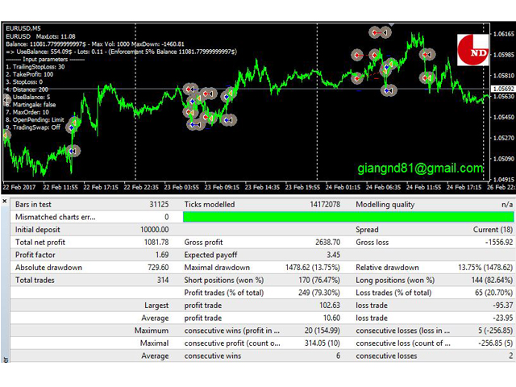This screenshot has height=387, width=516.
Task: Click the 22 Feb 17:15 time label
Action: click(101, 187)
